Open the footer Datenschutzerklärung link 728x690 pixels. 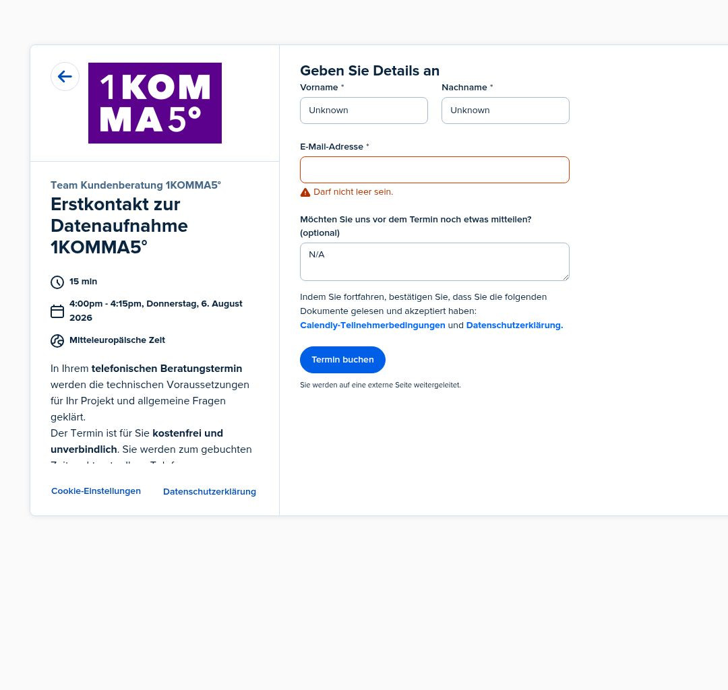point(210,491)
